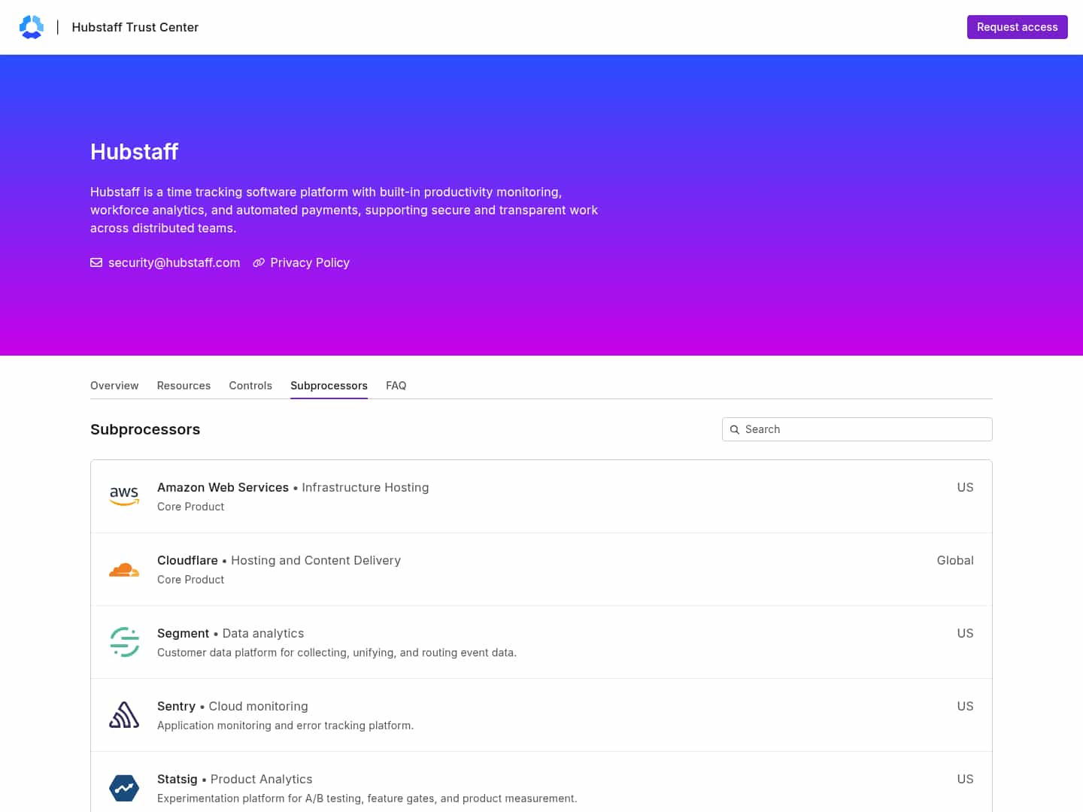Select the Amazon Web Services logo
The width and height of the screenshot is (1083, 812).
click(x=124, y=495)
